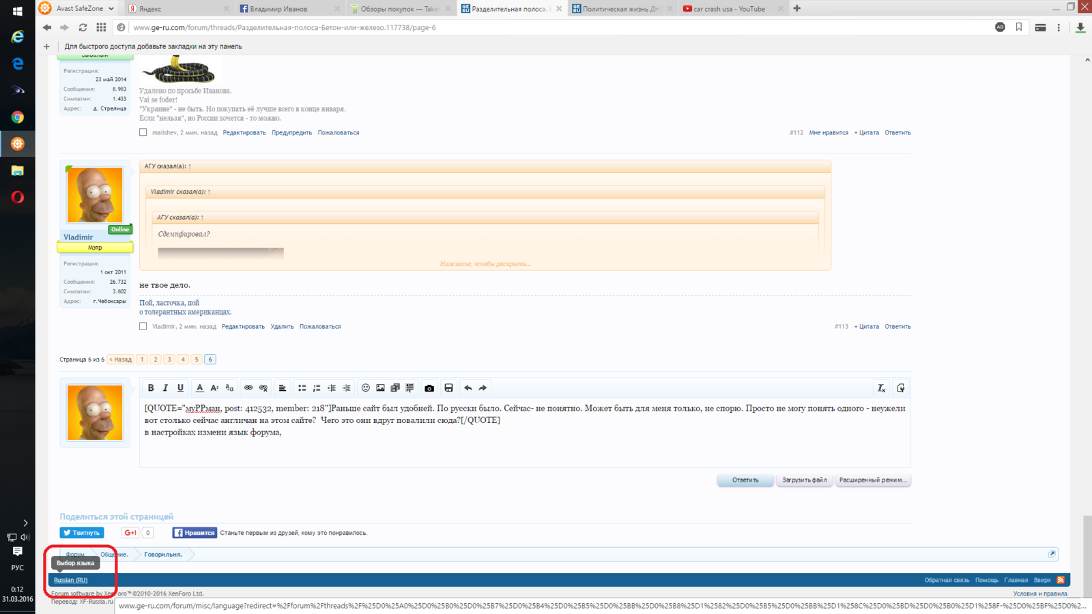Remove formatting with the Tx icon
Image resolution: width=1092 pixels, height=614 pixels.
[x=881, y=388]
